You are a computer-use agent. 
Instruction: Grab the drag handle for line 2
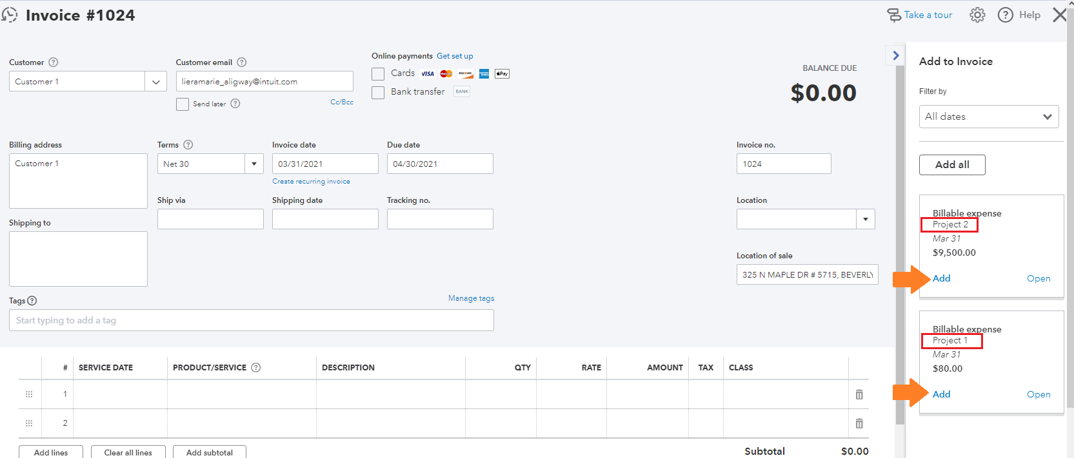29,423
